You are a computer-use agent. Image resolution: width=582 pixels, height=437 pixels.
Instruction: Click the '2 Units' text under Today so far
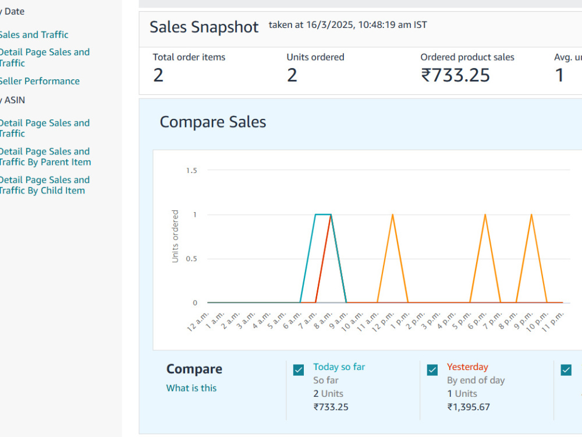coord(328,393)
